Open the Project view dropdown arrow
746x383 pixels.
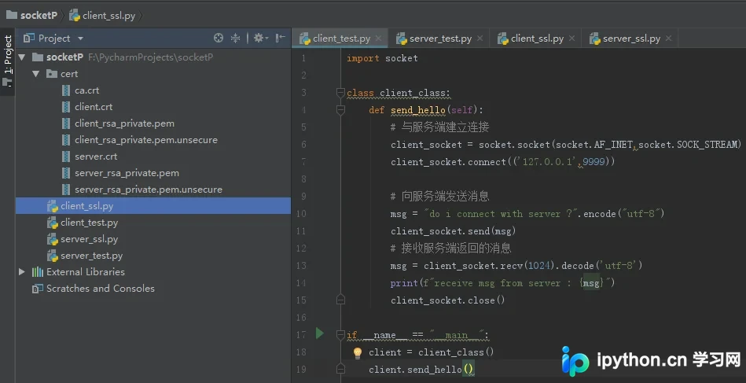(80, 39)
